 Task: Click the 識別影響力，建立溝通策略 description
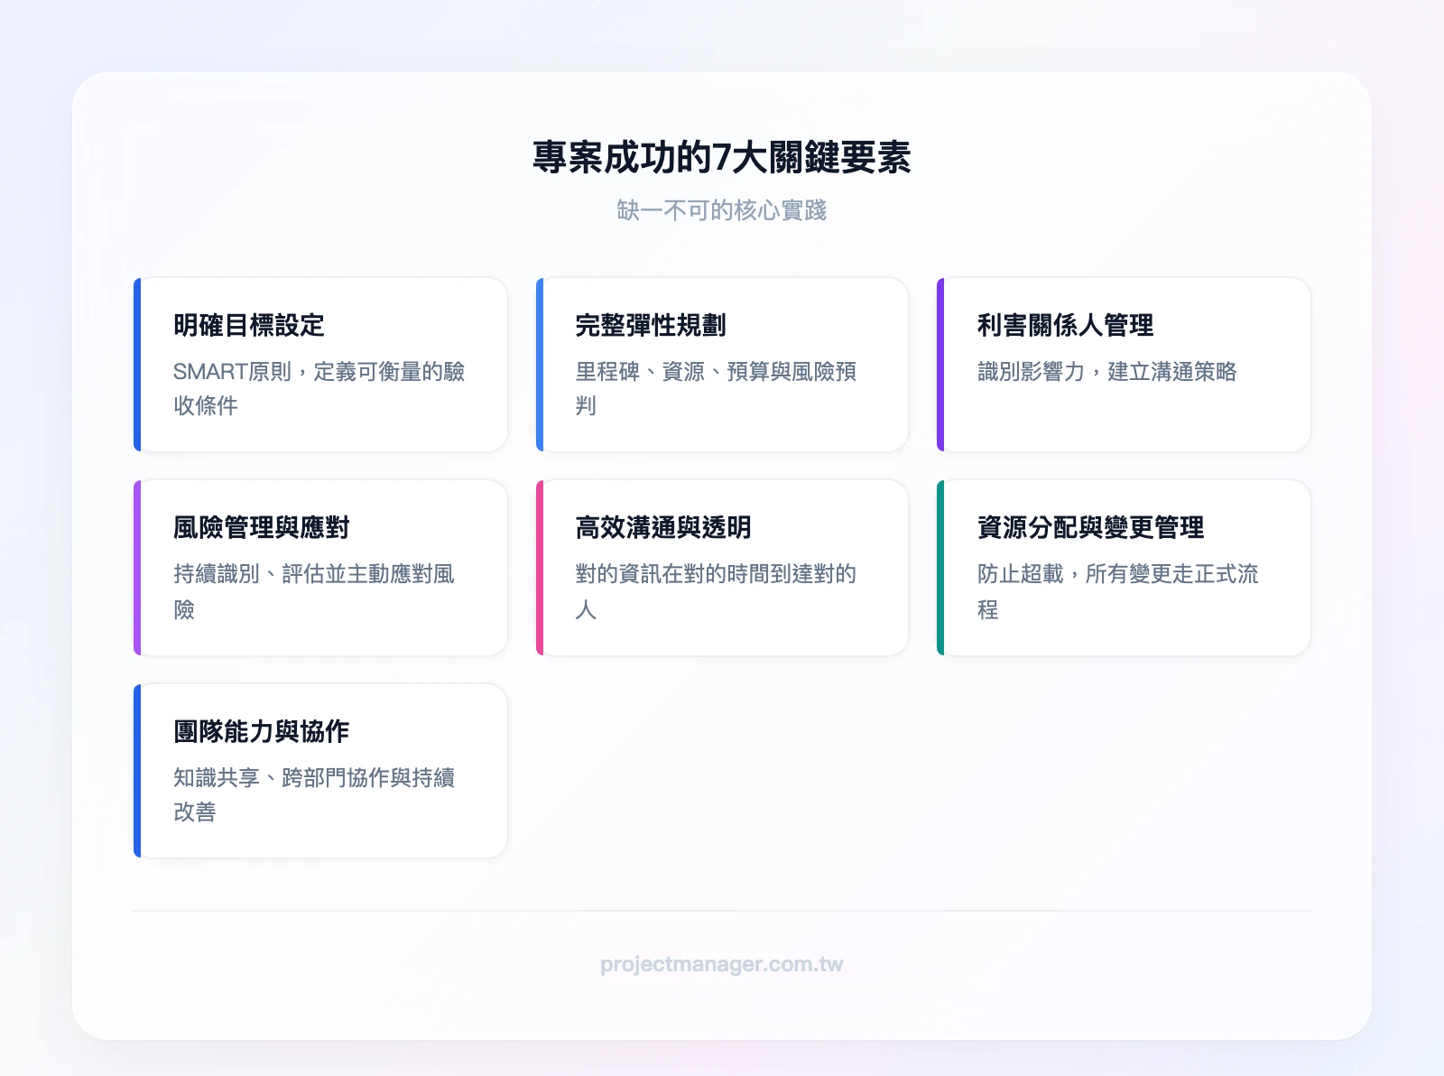pos(1106,372)
